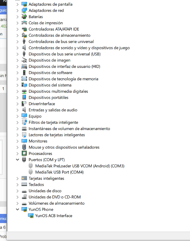Expand the Monitores node
190x241 pixels.
point(17,141)
